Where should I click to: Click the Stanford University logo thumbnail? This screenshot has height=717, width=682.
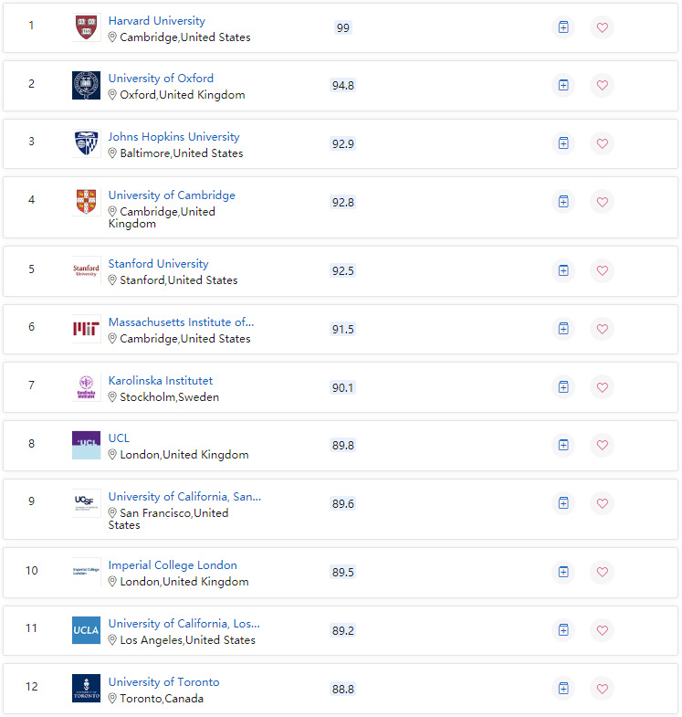point(87,270)
